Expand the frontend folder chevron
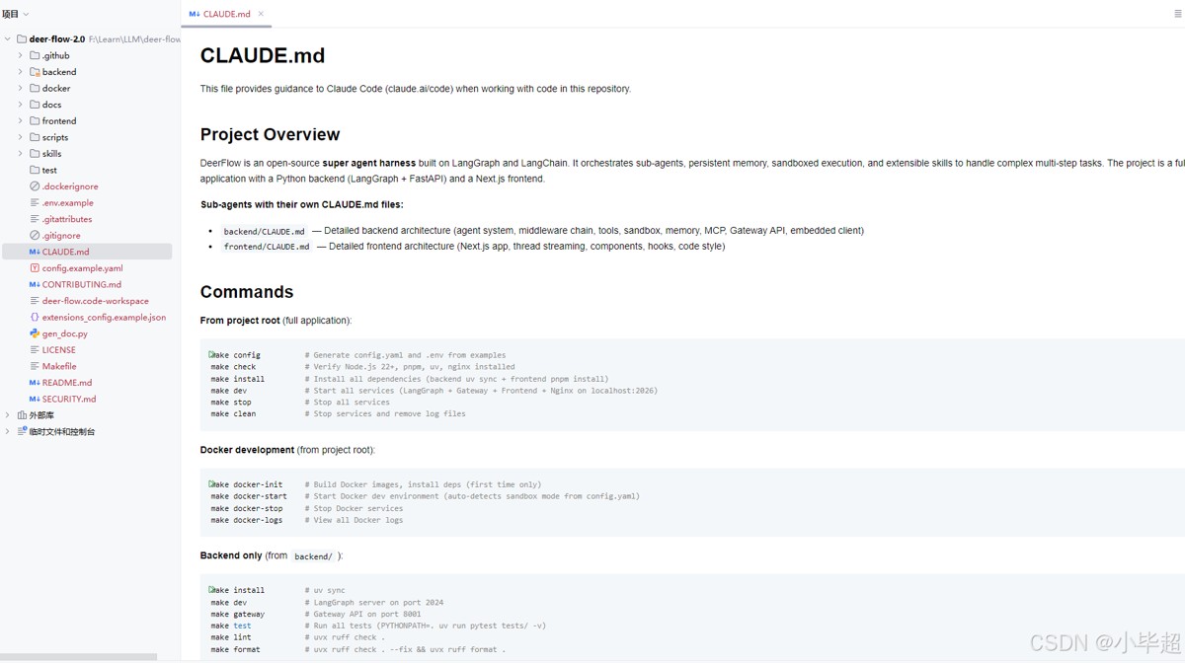 pyautogui.click(x=21, y=120)
